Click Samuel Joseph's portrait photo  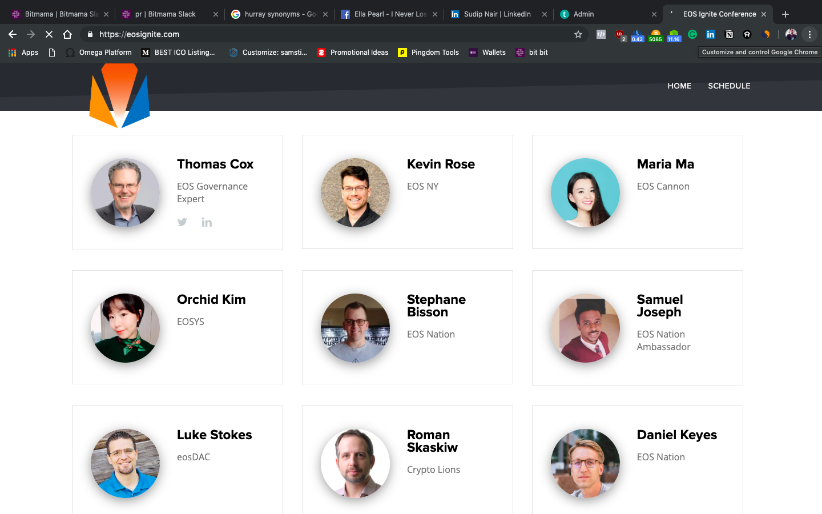coord(585,328)
